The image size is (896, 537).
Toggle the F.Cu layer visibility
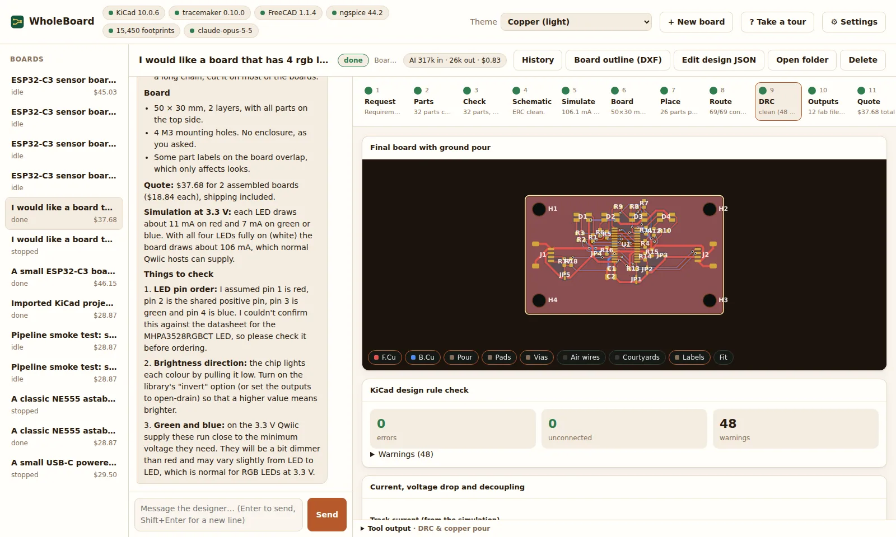pyautogui.click(x=385, y=357)
